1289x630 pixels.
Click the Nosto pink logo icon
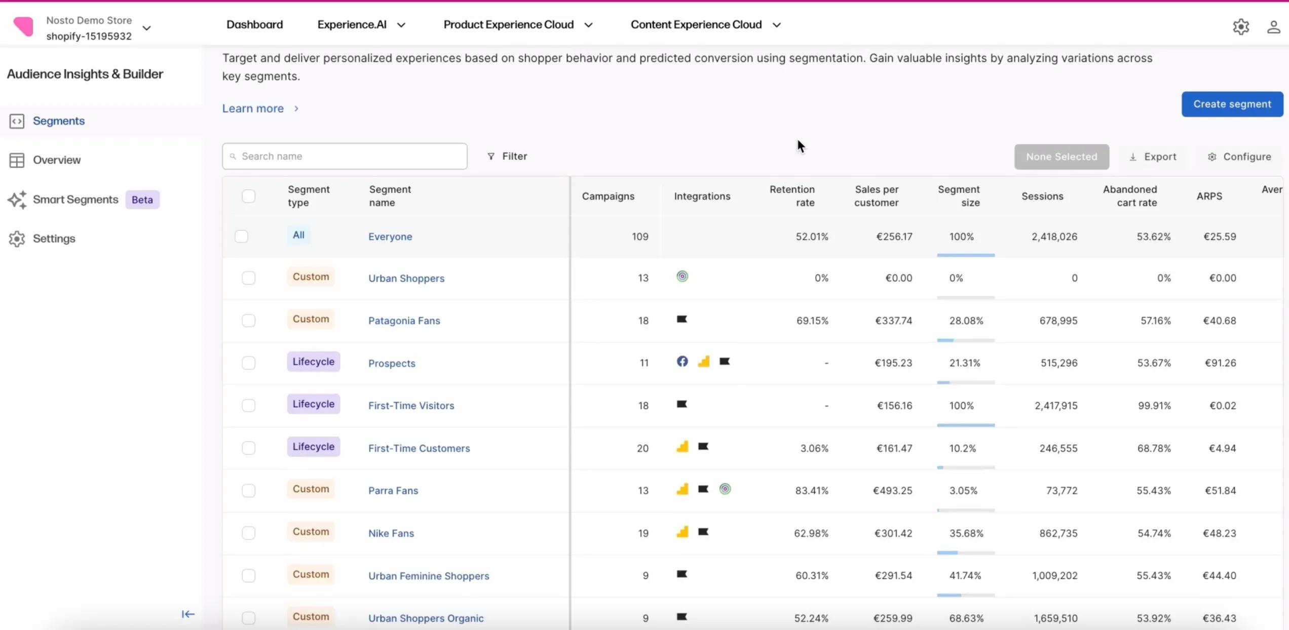(x=23, y=27)
